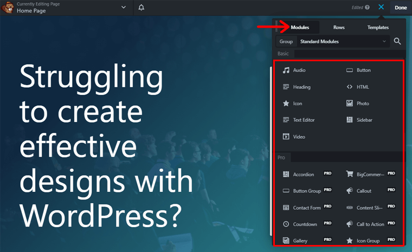Click the Done button
The height and width of the screenshot is (252, 412).
click(x=401, y=8)
